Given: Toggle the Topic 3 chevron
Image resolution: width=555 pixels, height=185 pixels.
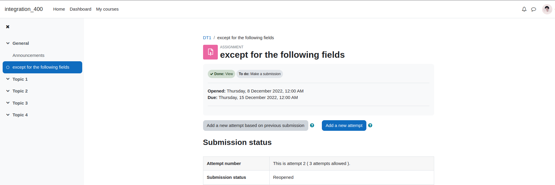Looking at the screenshot, I should pos(8,103).
